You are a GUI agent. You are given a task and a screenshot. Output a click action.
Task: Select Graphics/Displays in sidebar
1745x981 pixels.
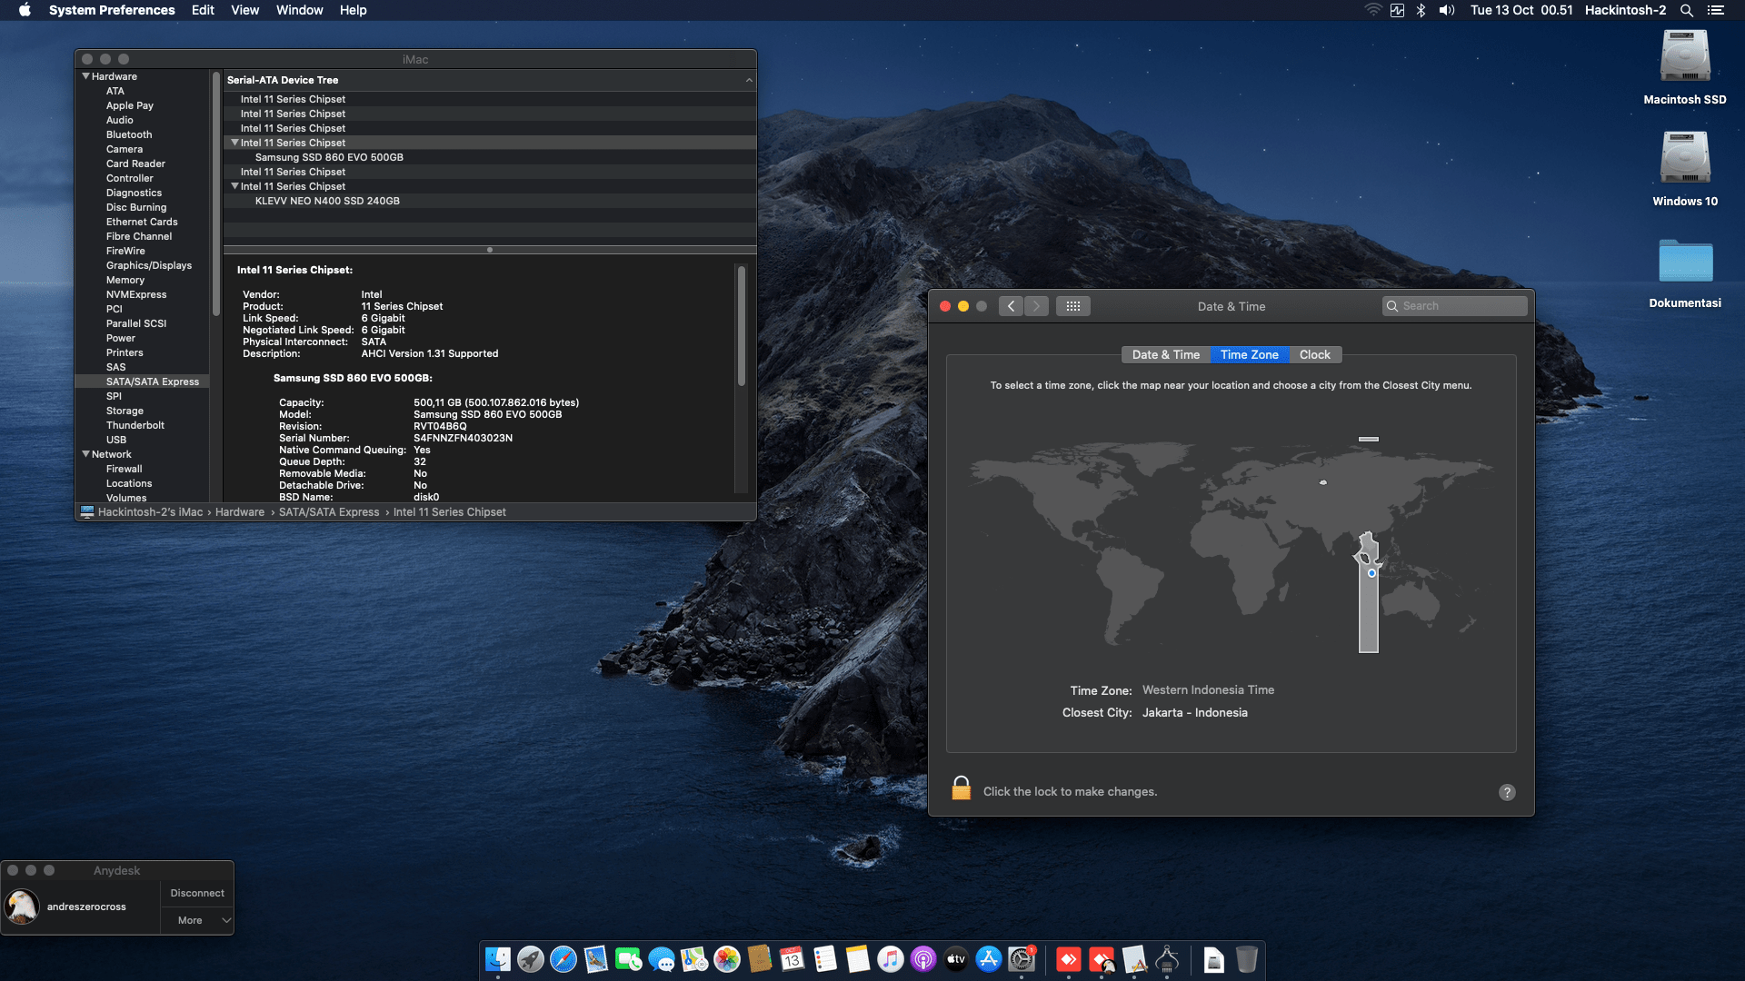[x=149, y=265]
